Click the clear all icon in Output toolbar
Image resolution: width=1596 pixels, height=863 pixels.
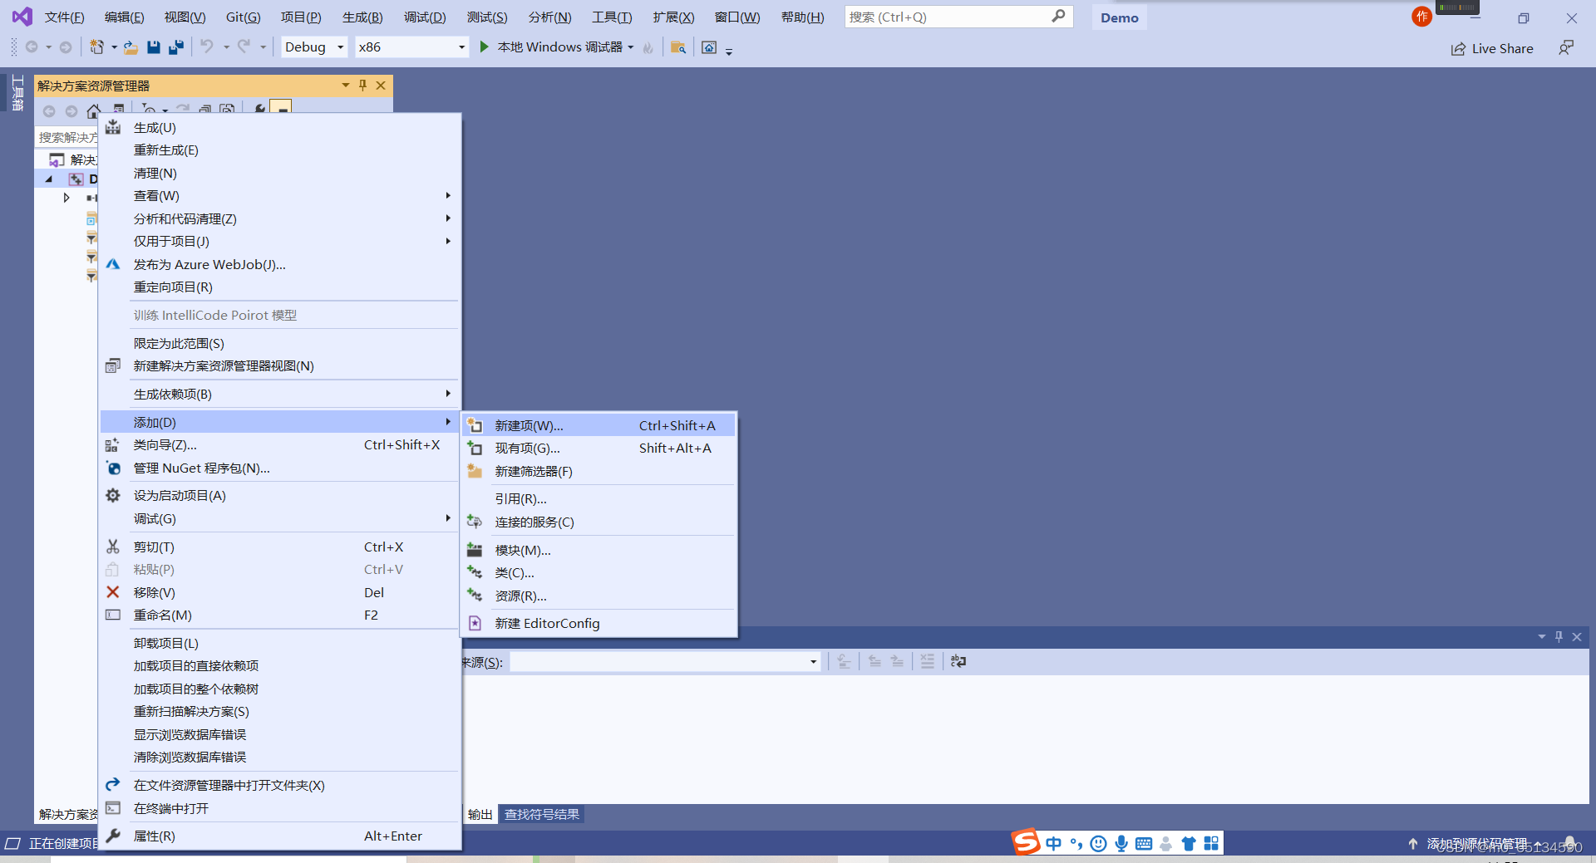(x=928, y=661)
